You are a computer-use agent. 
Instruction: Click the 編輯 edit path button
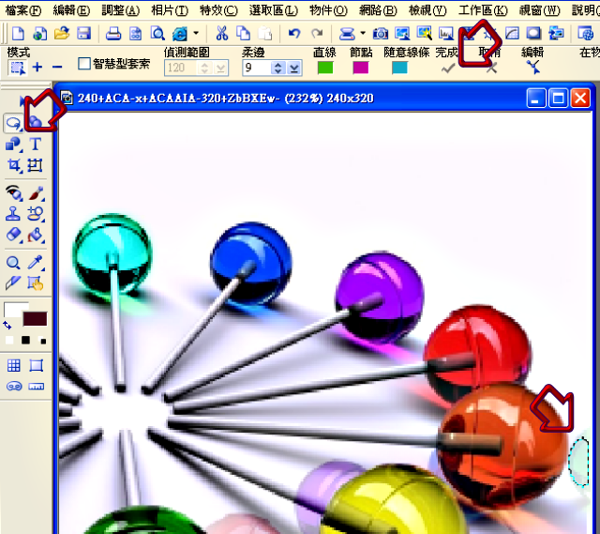533,68
